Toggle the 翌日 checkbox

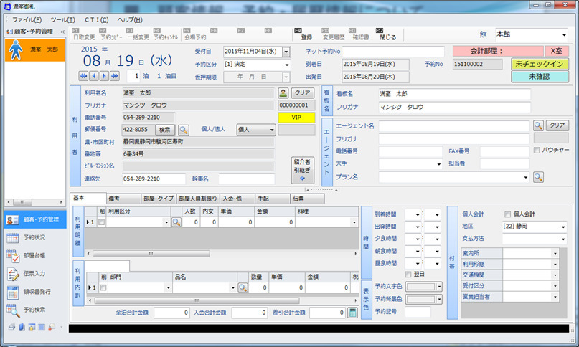(x=408, y=275)
